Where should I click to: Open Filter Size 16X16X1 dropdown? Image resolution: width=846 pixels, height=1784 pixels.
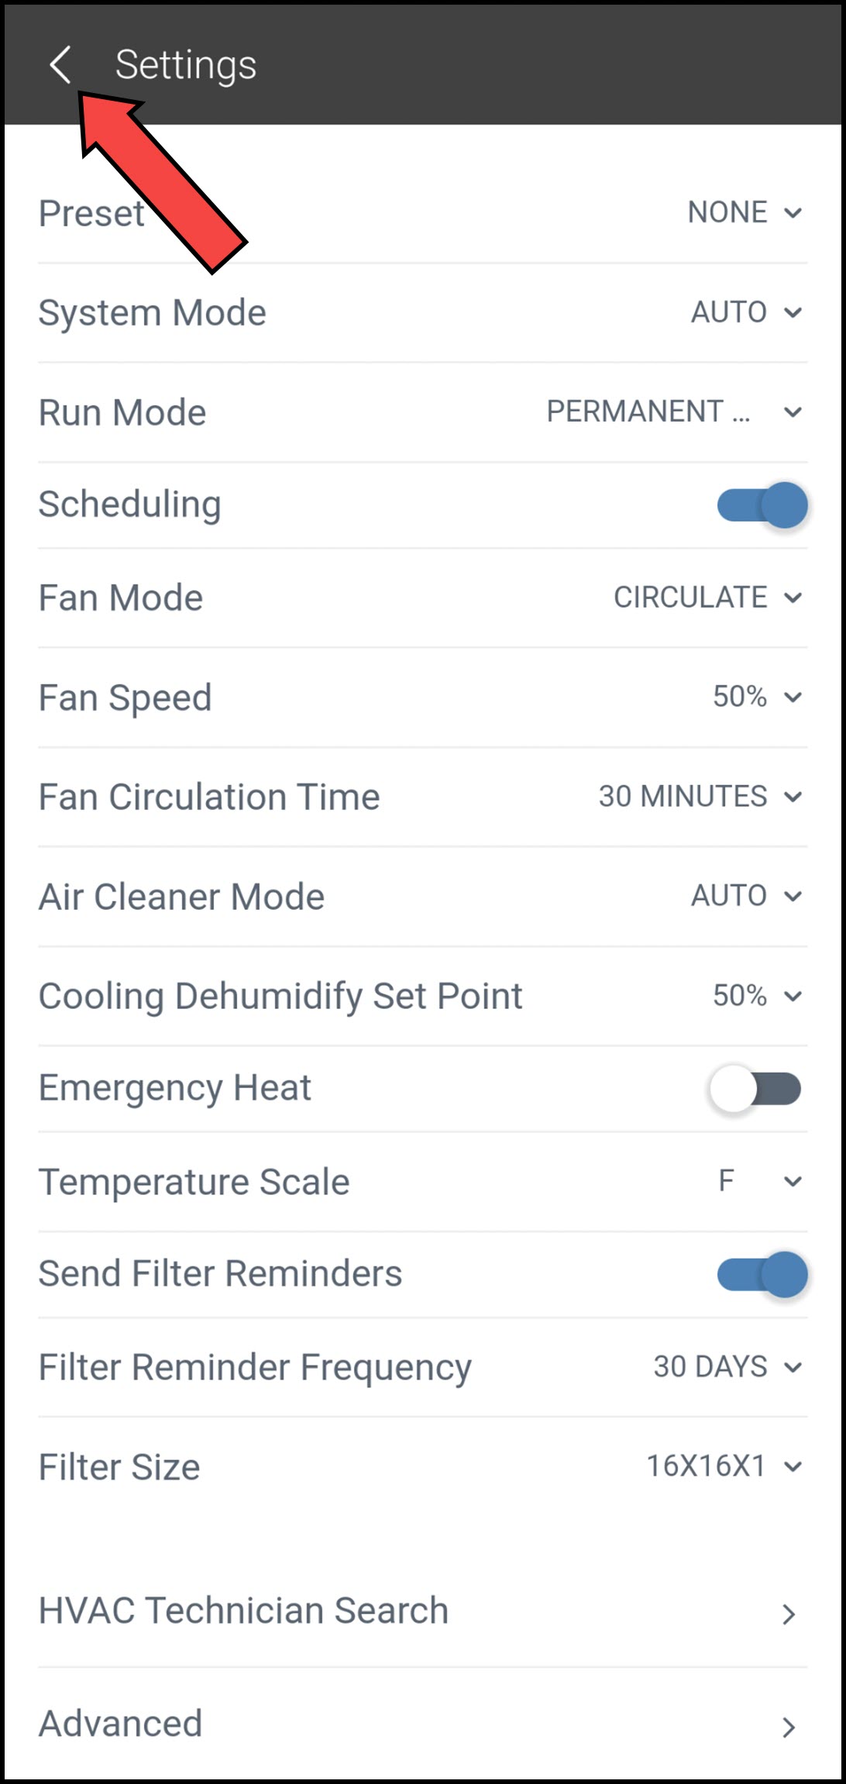click(x=724, y=1466)
